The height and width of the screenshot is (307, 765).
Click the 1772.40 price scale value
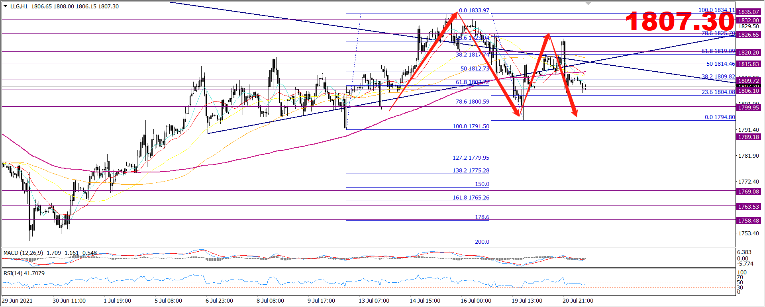click(x=749, y=182)
